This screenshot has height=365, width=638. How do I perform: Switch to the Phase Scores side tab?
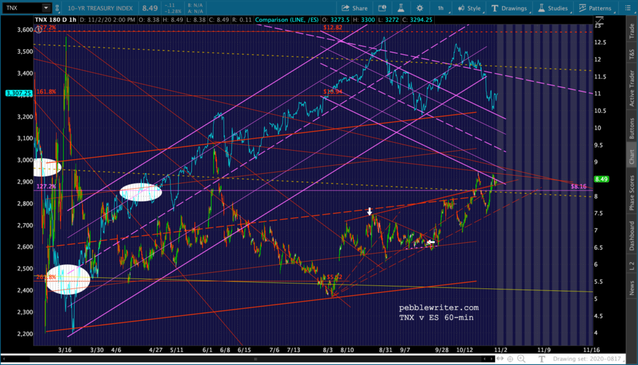[x=632, y=192]
